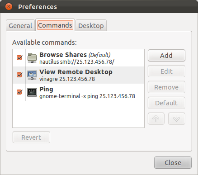
Task: Toggle the View Remote Desktop checkbox
Action: [19, 75]
